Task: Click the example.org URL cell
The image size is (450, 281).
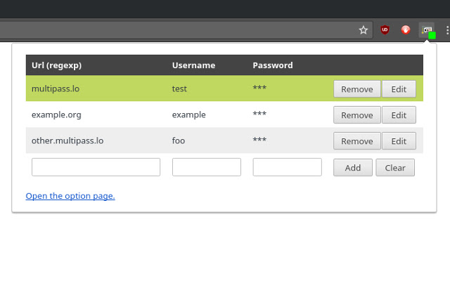Action: pyautogui.click(x=56, y=115)
